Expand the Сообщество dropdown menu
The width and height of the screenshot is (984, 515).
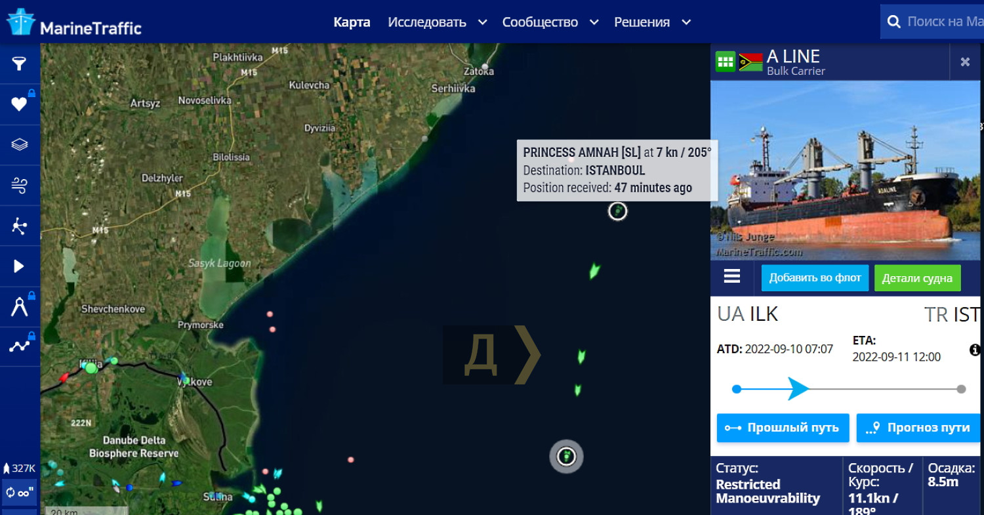550,22
